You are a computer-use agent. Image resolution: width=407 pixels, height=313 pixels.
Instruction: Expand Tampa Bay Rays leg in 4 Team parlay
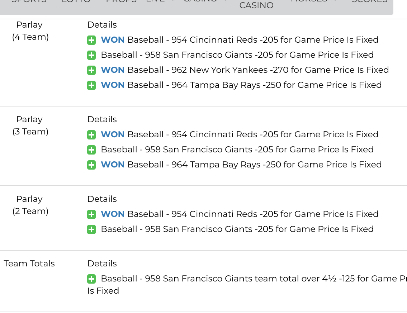[x=91, y=85]
